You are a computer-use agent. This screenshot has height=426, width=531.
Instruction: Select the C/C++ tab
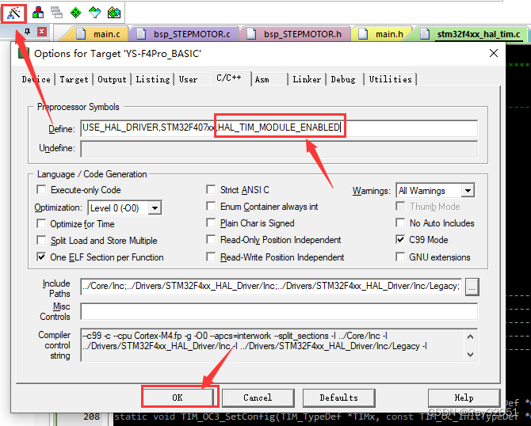point(231,78)
